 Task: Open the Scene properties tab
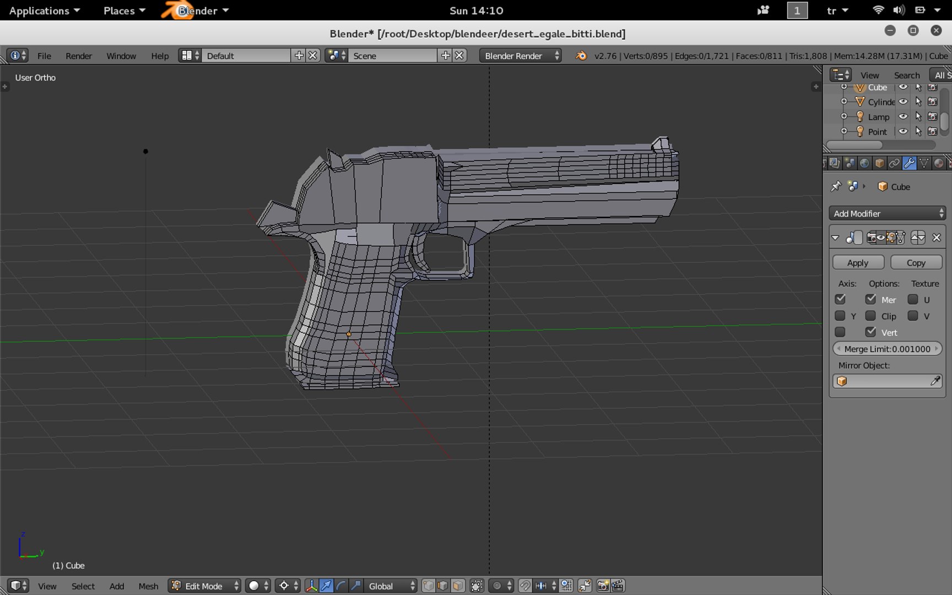[x=850, y=163]
